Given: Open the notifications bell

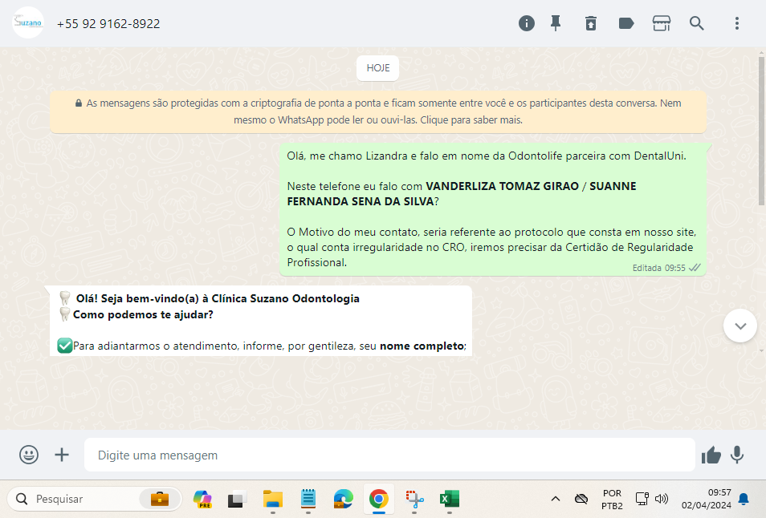Looking at the screenshot, I should pyautogui.click(x=743, y=499).
